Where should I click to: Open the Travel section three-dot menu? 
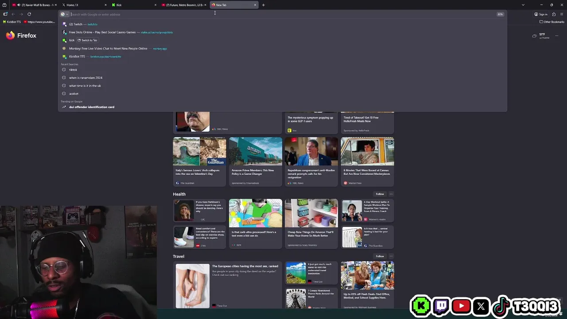391,256
